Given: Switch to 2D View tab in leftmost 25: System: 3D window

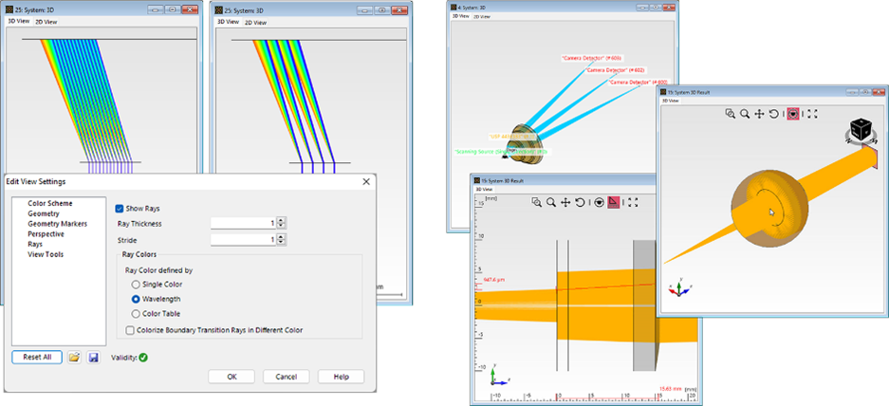Looking at the screenshot, I should click(x=46, y=22).
